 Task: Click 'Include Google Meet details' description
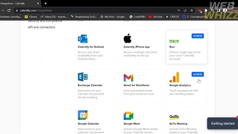pos(141,131)
